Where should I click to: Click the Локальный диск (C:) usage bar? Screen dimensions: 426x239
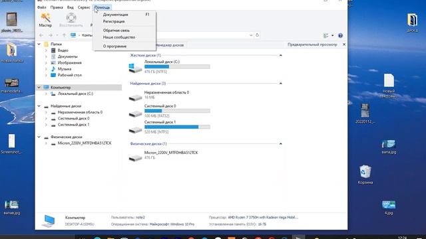coord(177,66)
